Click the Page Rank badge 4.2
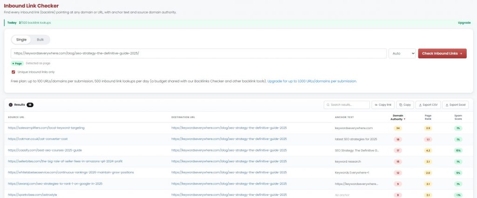Screen dimensions: 477x198 (428, 150)
